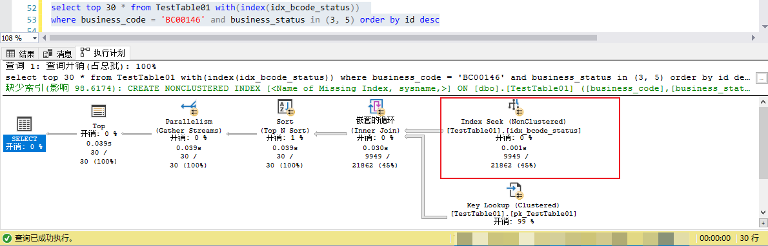Switch to the 消息 tab
This screenshot has height=246, width=768.
(x=57, y=54)
